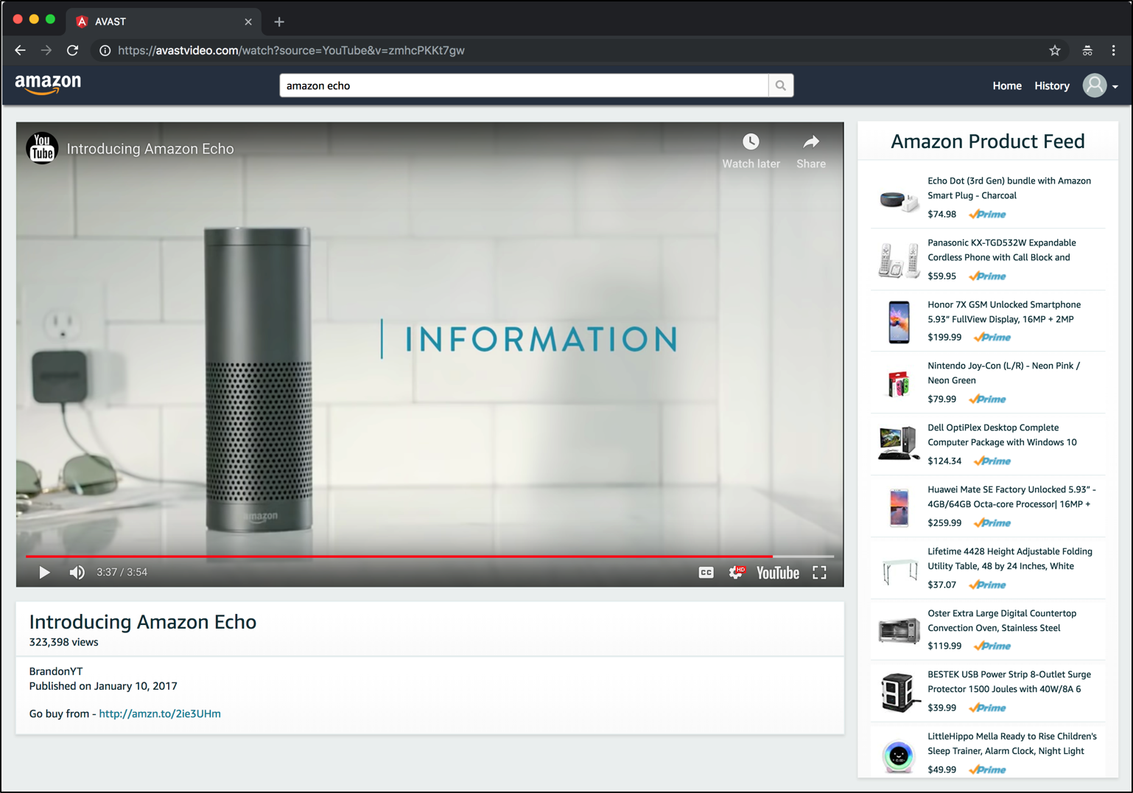Click the Panasonic phone thumbnail
Image resolution: width=1133 pixels, height=793 pixels.
point(899,260)
